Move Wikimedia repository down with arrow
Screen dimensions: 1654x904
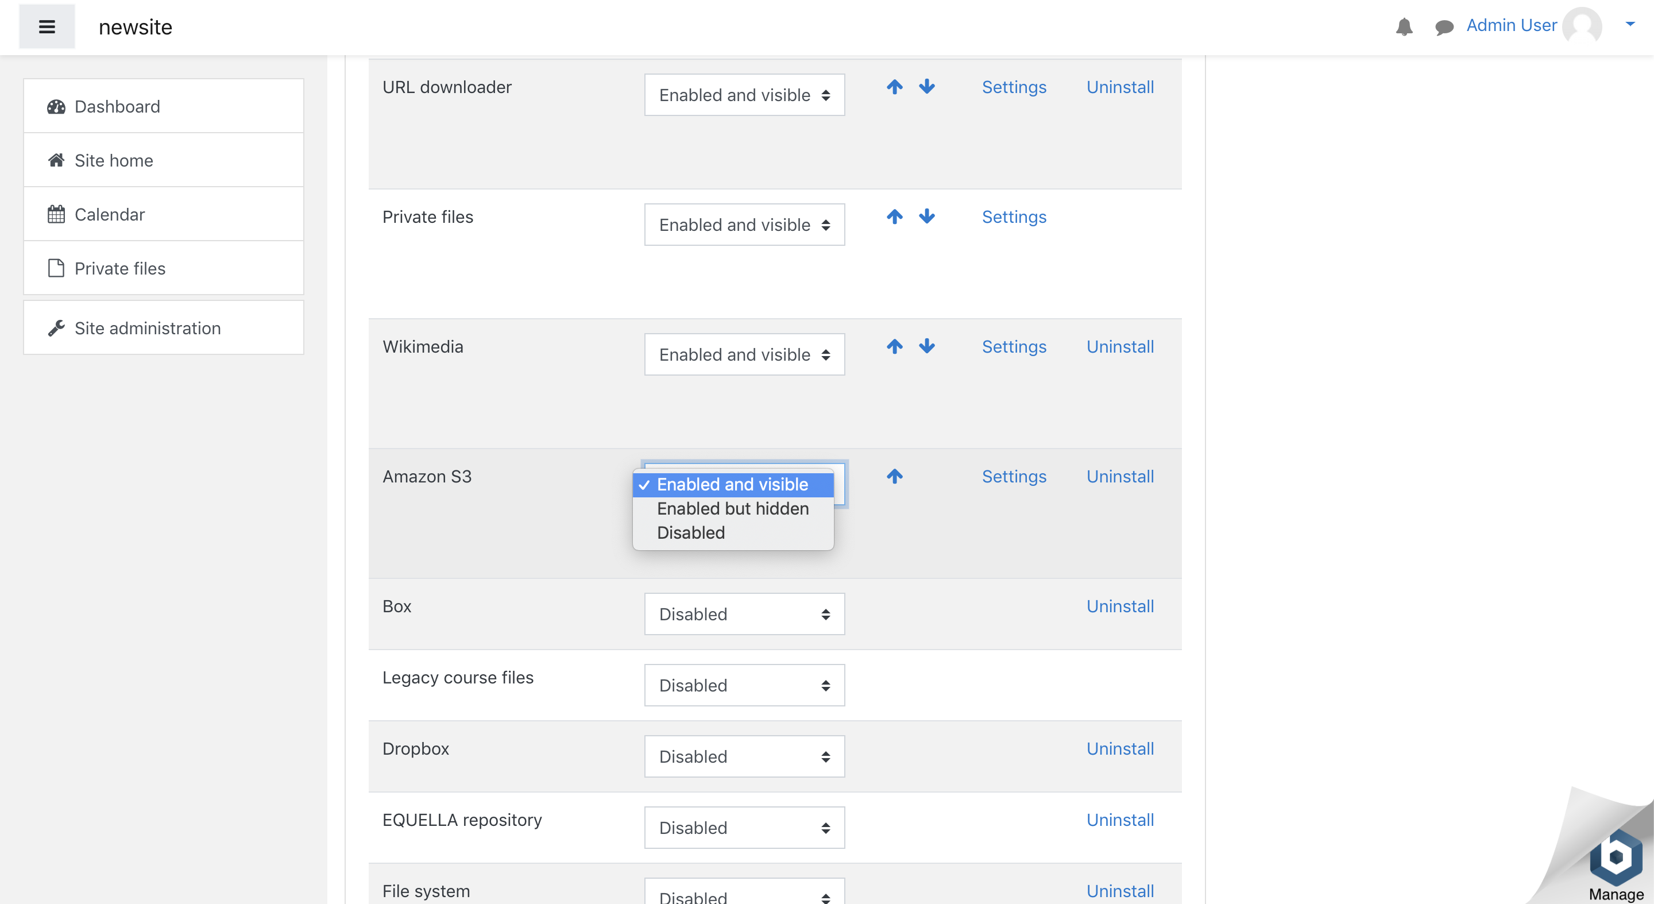[926, 346]
